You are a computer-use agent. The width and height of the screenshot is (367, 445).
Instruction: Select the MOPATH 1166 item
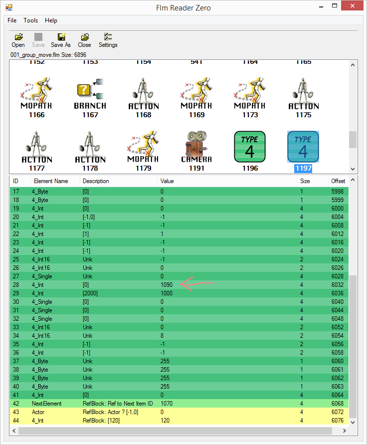click(x=36, y=98)
